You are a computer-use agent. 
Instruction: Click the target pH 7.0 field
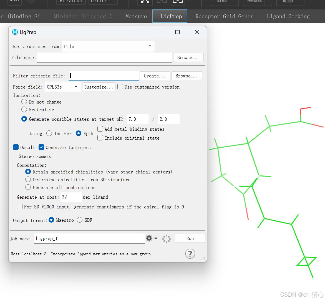138,119
